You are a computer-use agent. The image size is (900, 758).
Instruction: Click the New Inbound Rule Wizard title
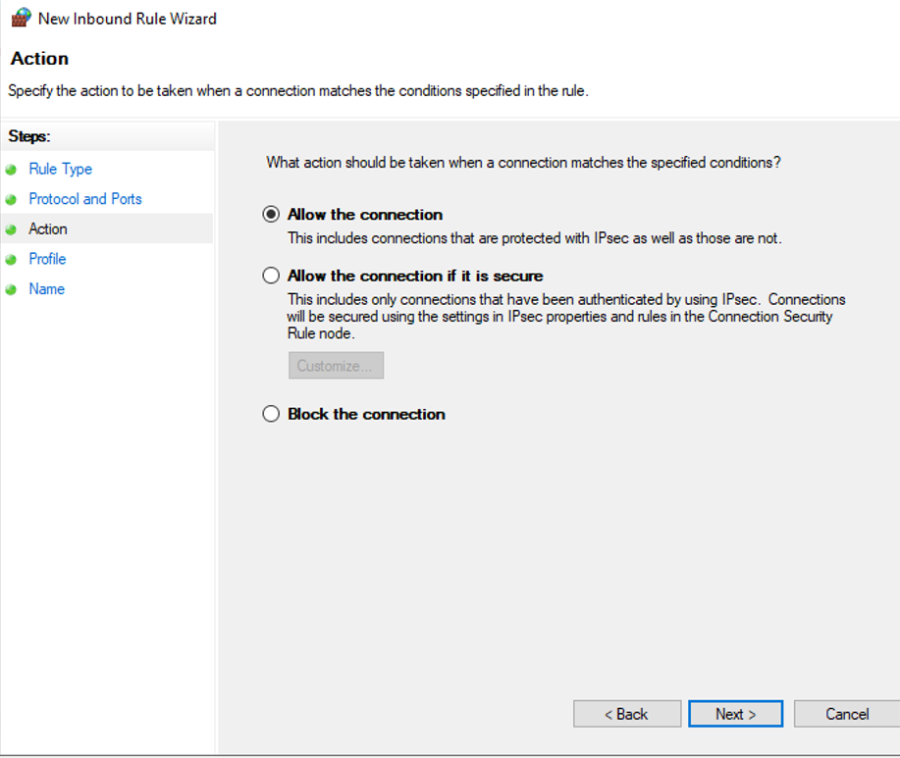pyautogui.click(x=128, y=19)
